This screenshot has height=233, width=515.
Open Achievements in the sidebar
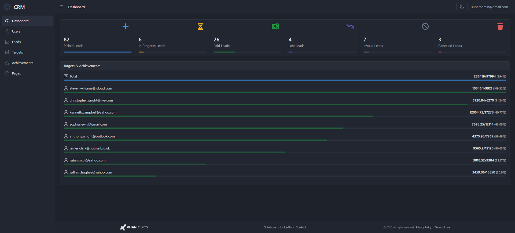(27, 63)
